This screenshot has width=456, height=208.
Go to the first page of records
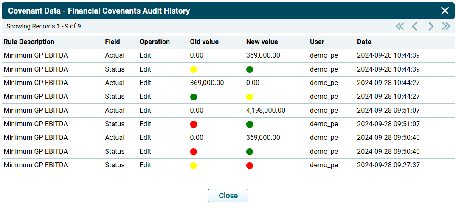400,26
